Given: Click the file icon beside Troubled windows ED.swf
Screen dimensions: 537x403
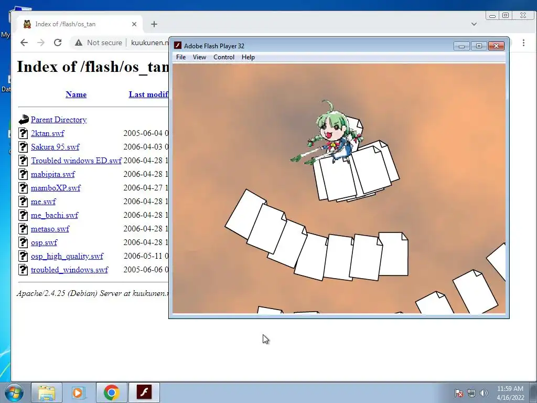Looking at the screenshot, I should (23, 161).
